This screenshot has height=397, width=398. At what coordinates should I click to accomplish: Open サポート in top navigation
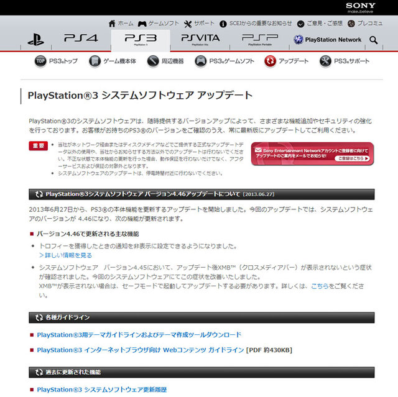pos(204,24)
